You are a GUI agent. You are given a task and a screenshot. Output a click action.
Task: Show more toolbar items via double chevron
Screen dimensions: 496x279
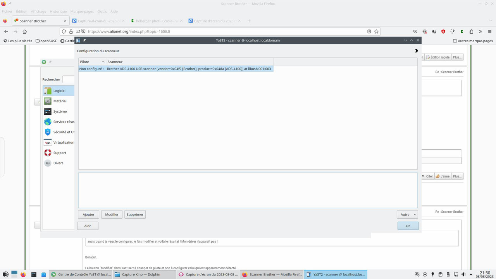coord(480,31)
